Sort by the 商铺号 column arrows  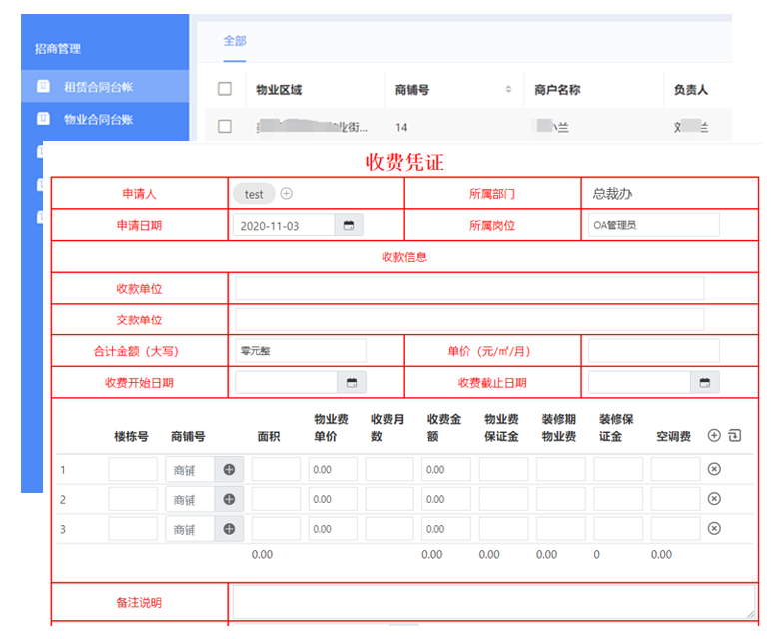tap(508, 89)
